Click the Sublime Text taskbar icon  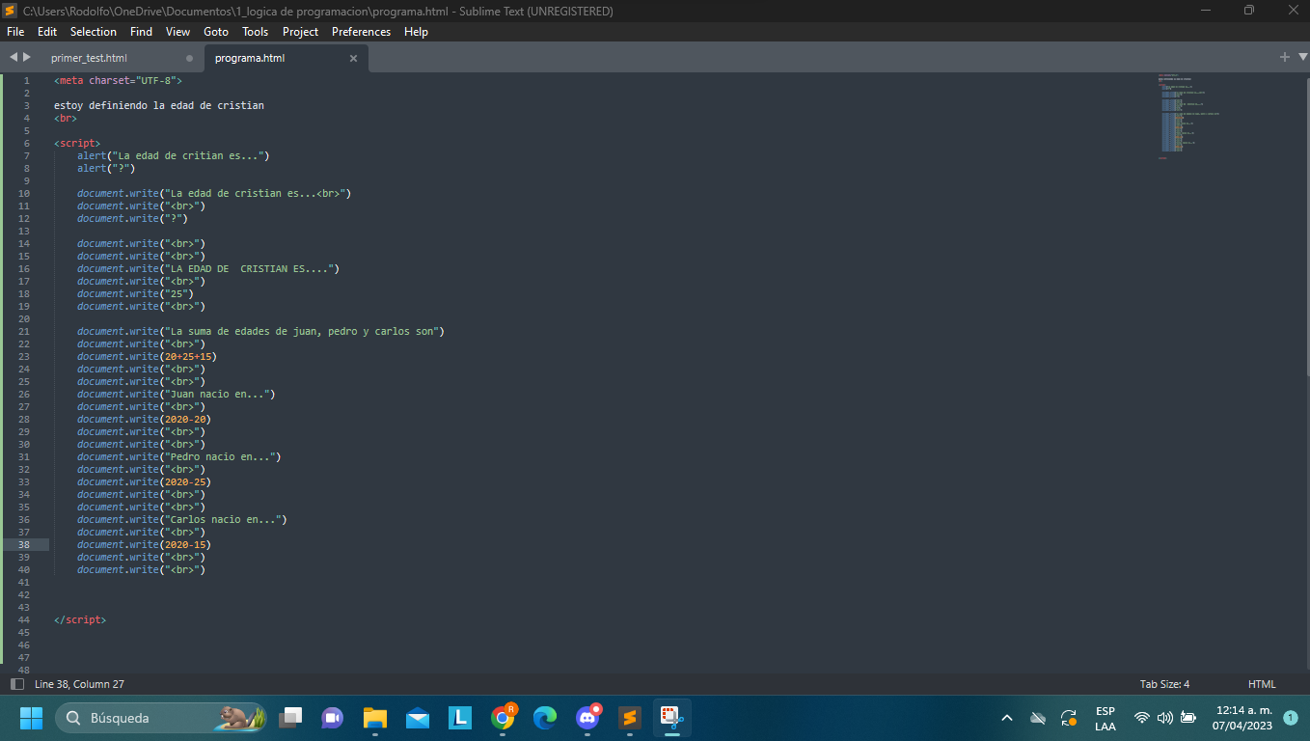[630, 718]
